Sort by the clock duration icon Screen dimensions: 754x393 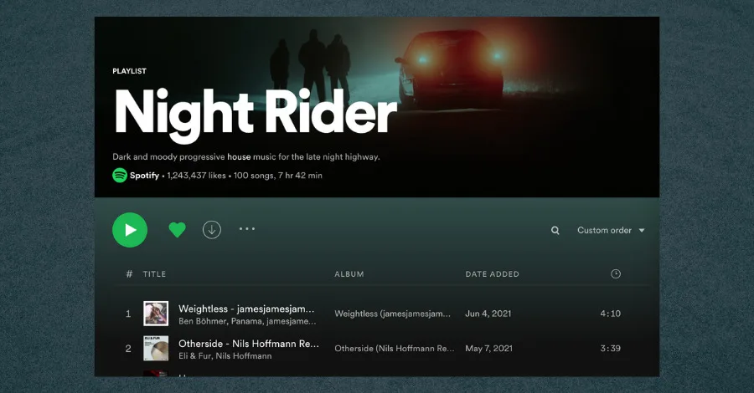coord(616,274)
